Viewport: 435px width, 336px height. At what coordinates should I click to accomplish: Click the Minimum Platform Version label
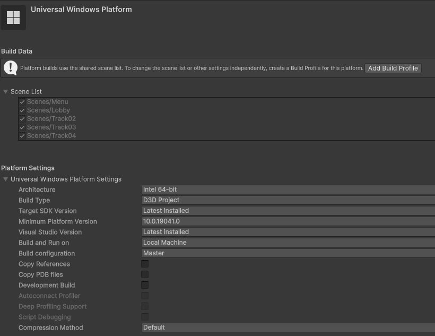tap(58, 221)
